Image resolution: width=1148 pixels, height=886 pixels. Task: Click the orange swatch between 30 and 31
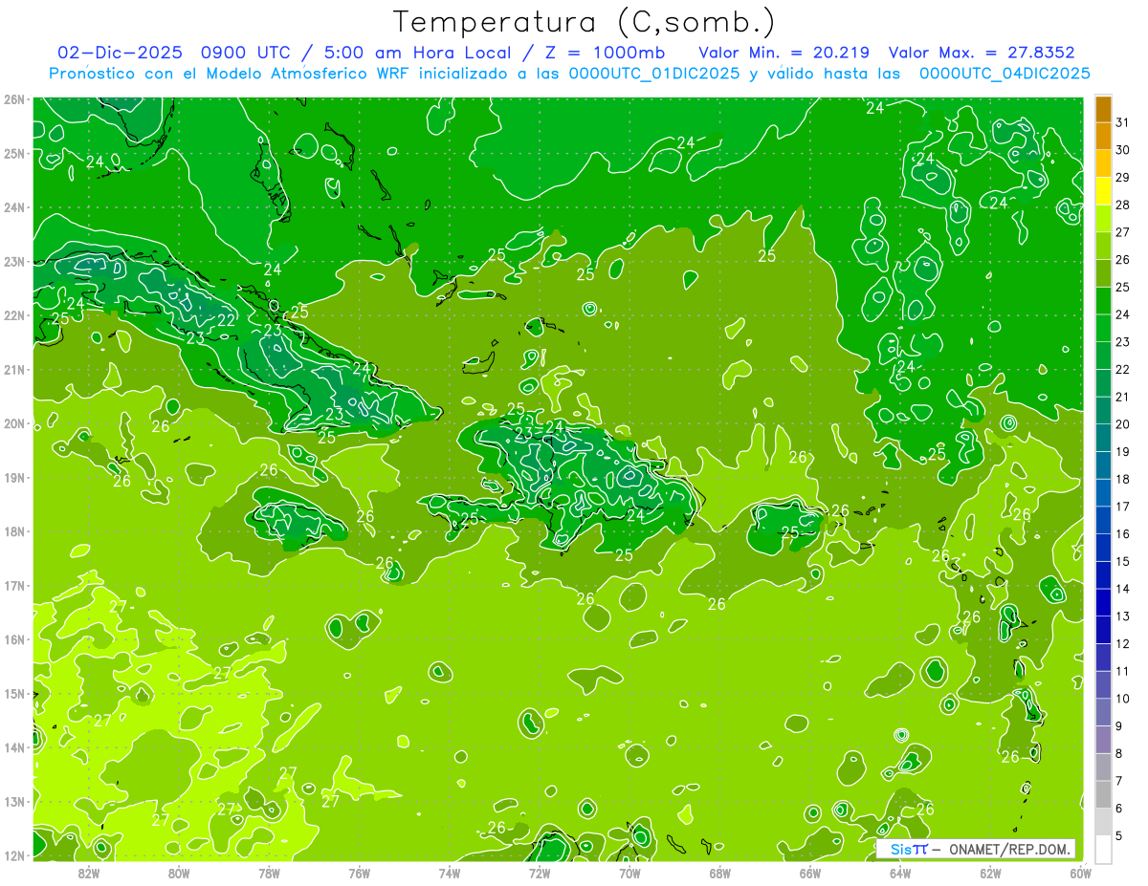pos(1103,137)
